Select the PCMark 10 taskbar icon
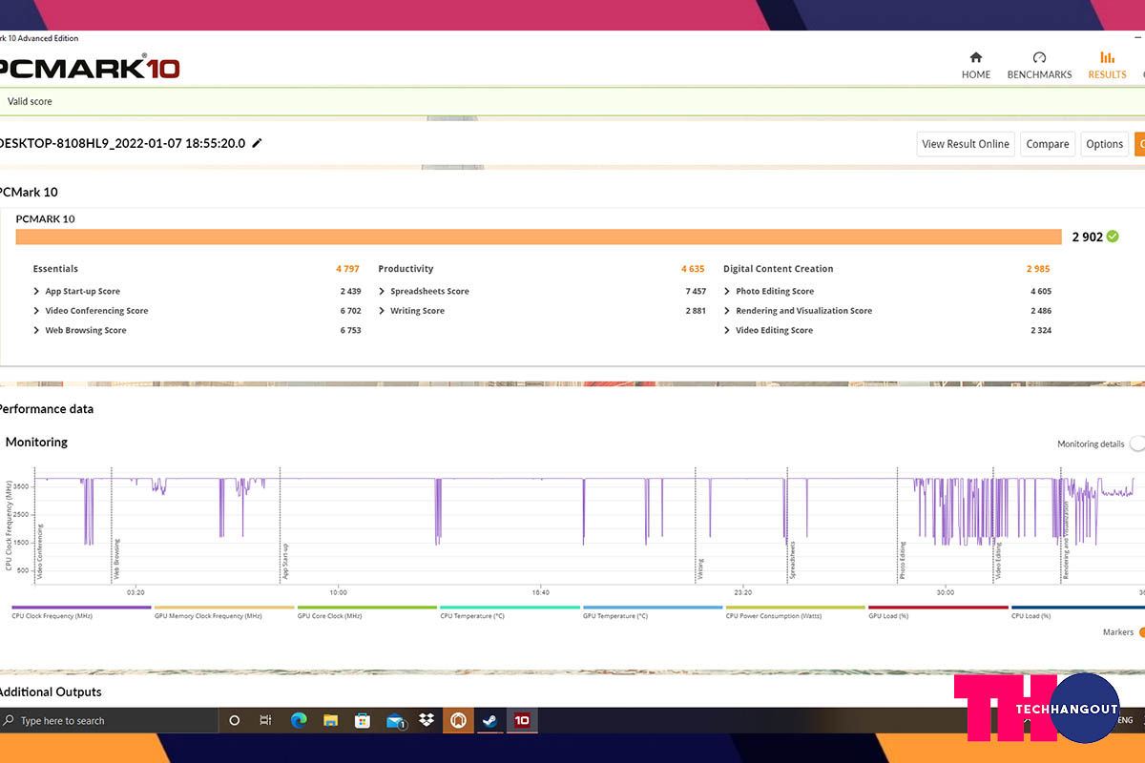The width and height of the screenshot is (1145, 763). 522,720
